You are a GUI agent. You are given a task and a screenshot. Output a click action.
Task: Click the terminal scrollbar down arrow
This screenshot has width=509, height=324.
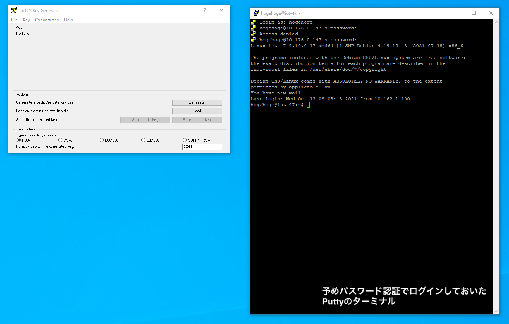(496, 311)
